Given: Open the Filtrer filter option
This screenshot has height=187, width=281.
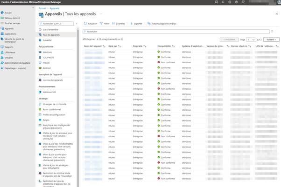Looking at the screenshot, I should pos(105,24).
